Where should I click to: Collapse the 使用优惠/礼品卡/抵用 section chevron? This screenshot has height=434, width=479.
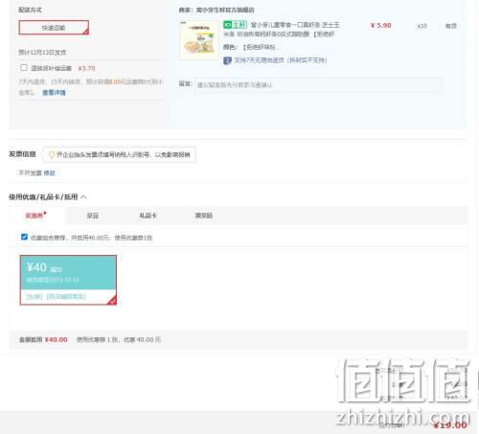click(x=83, y=196)
